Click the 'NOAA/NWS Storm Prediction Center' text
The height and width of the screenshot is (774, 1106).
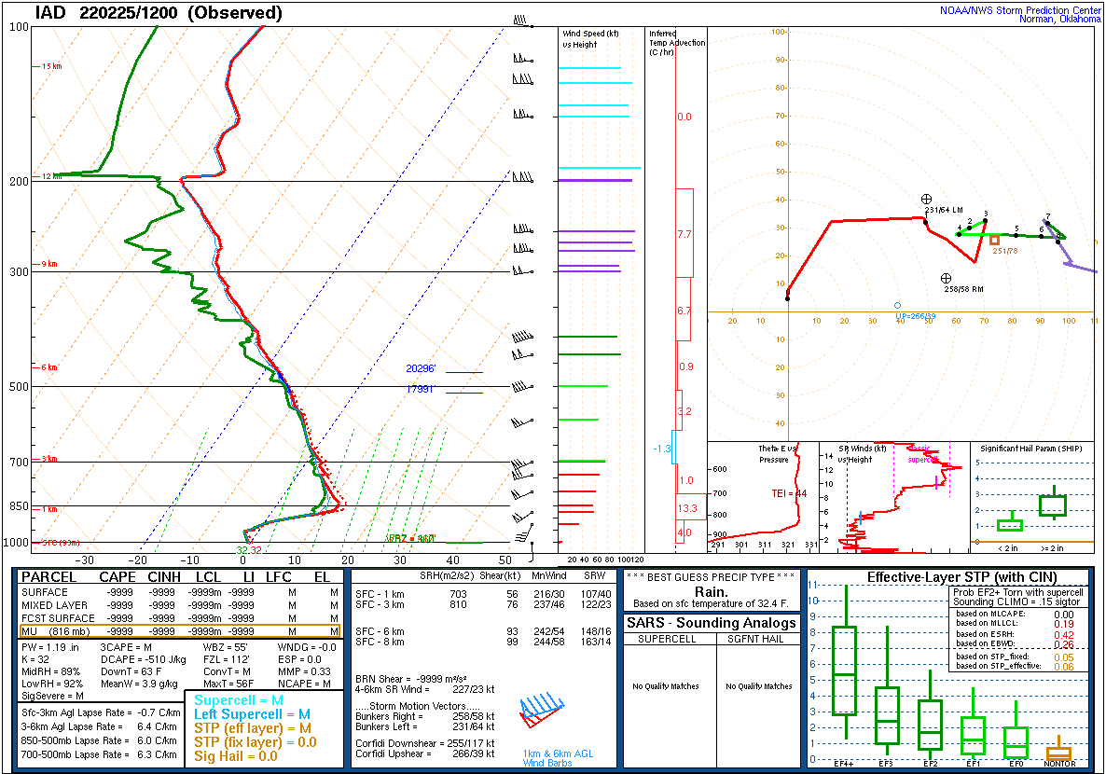1020,10
